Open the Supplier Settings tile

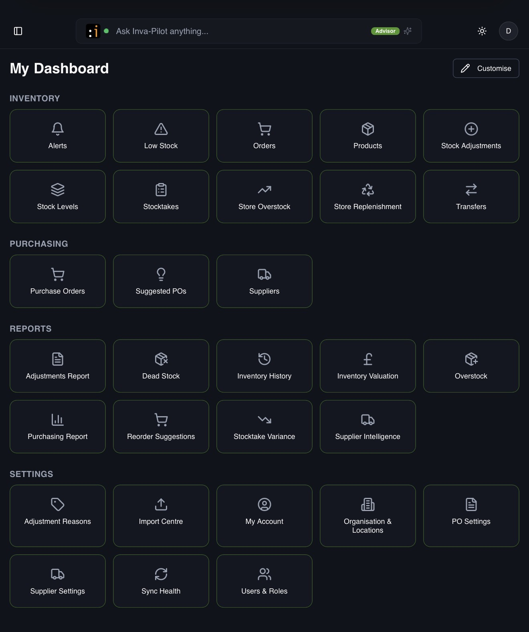click(58, 581)
